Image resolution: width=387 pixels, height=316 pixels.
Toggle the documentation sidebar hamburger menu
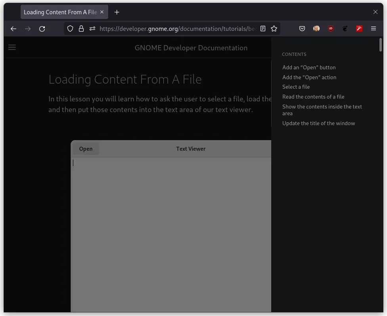tap(12, 48)
